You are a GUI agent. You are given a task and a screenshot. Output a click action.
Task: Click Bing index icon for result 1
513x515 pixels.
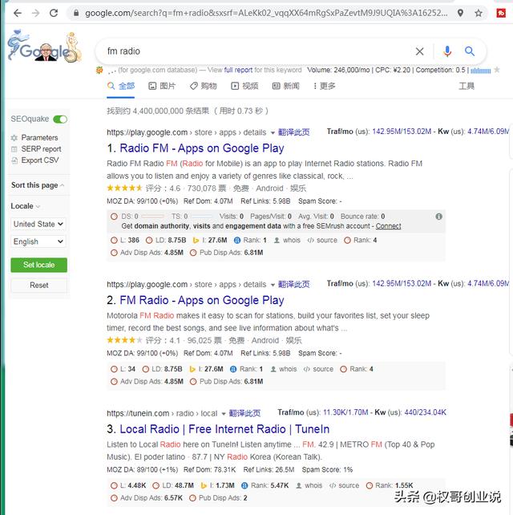coord(196,241)
